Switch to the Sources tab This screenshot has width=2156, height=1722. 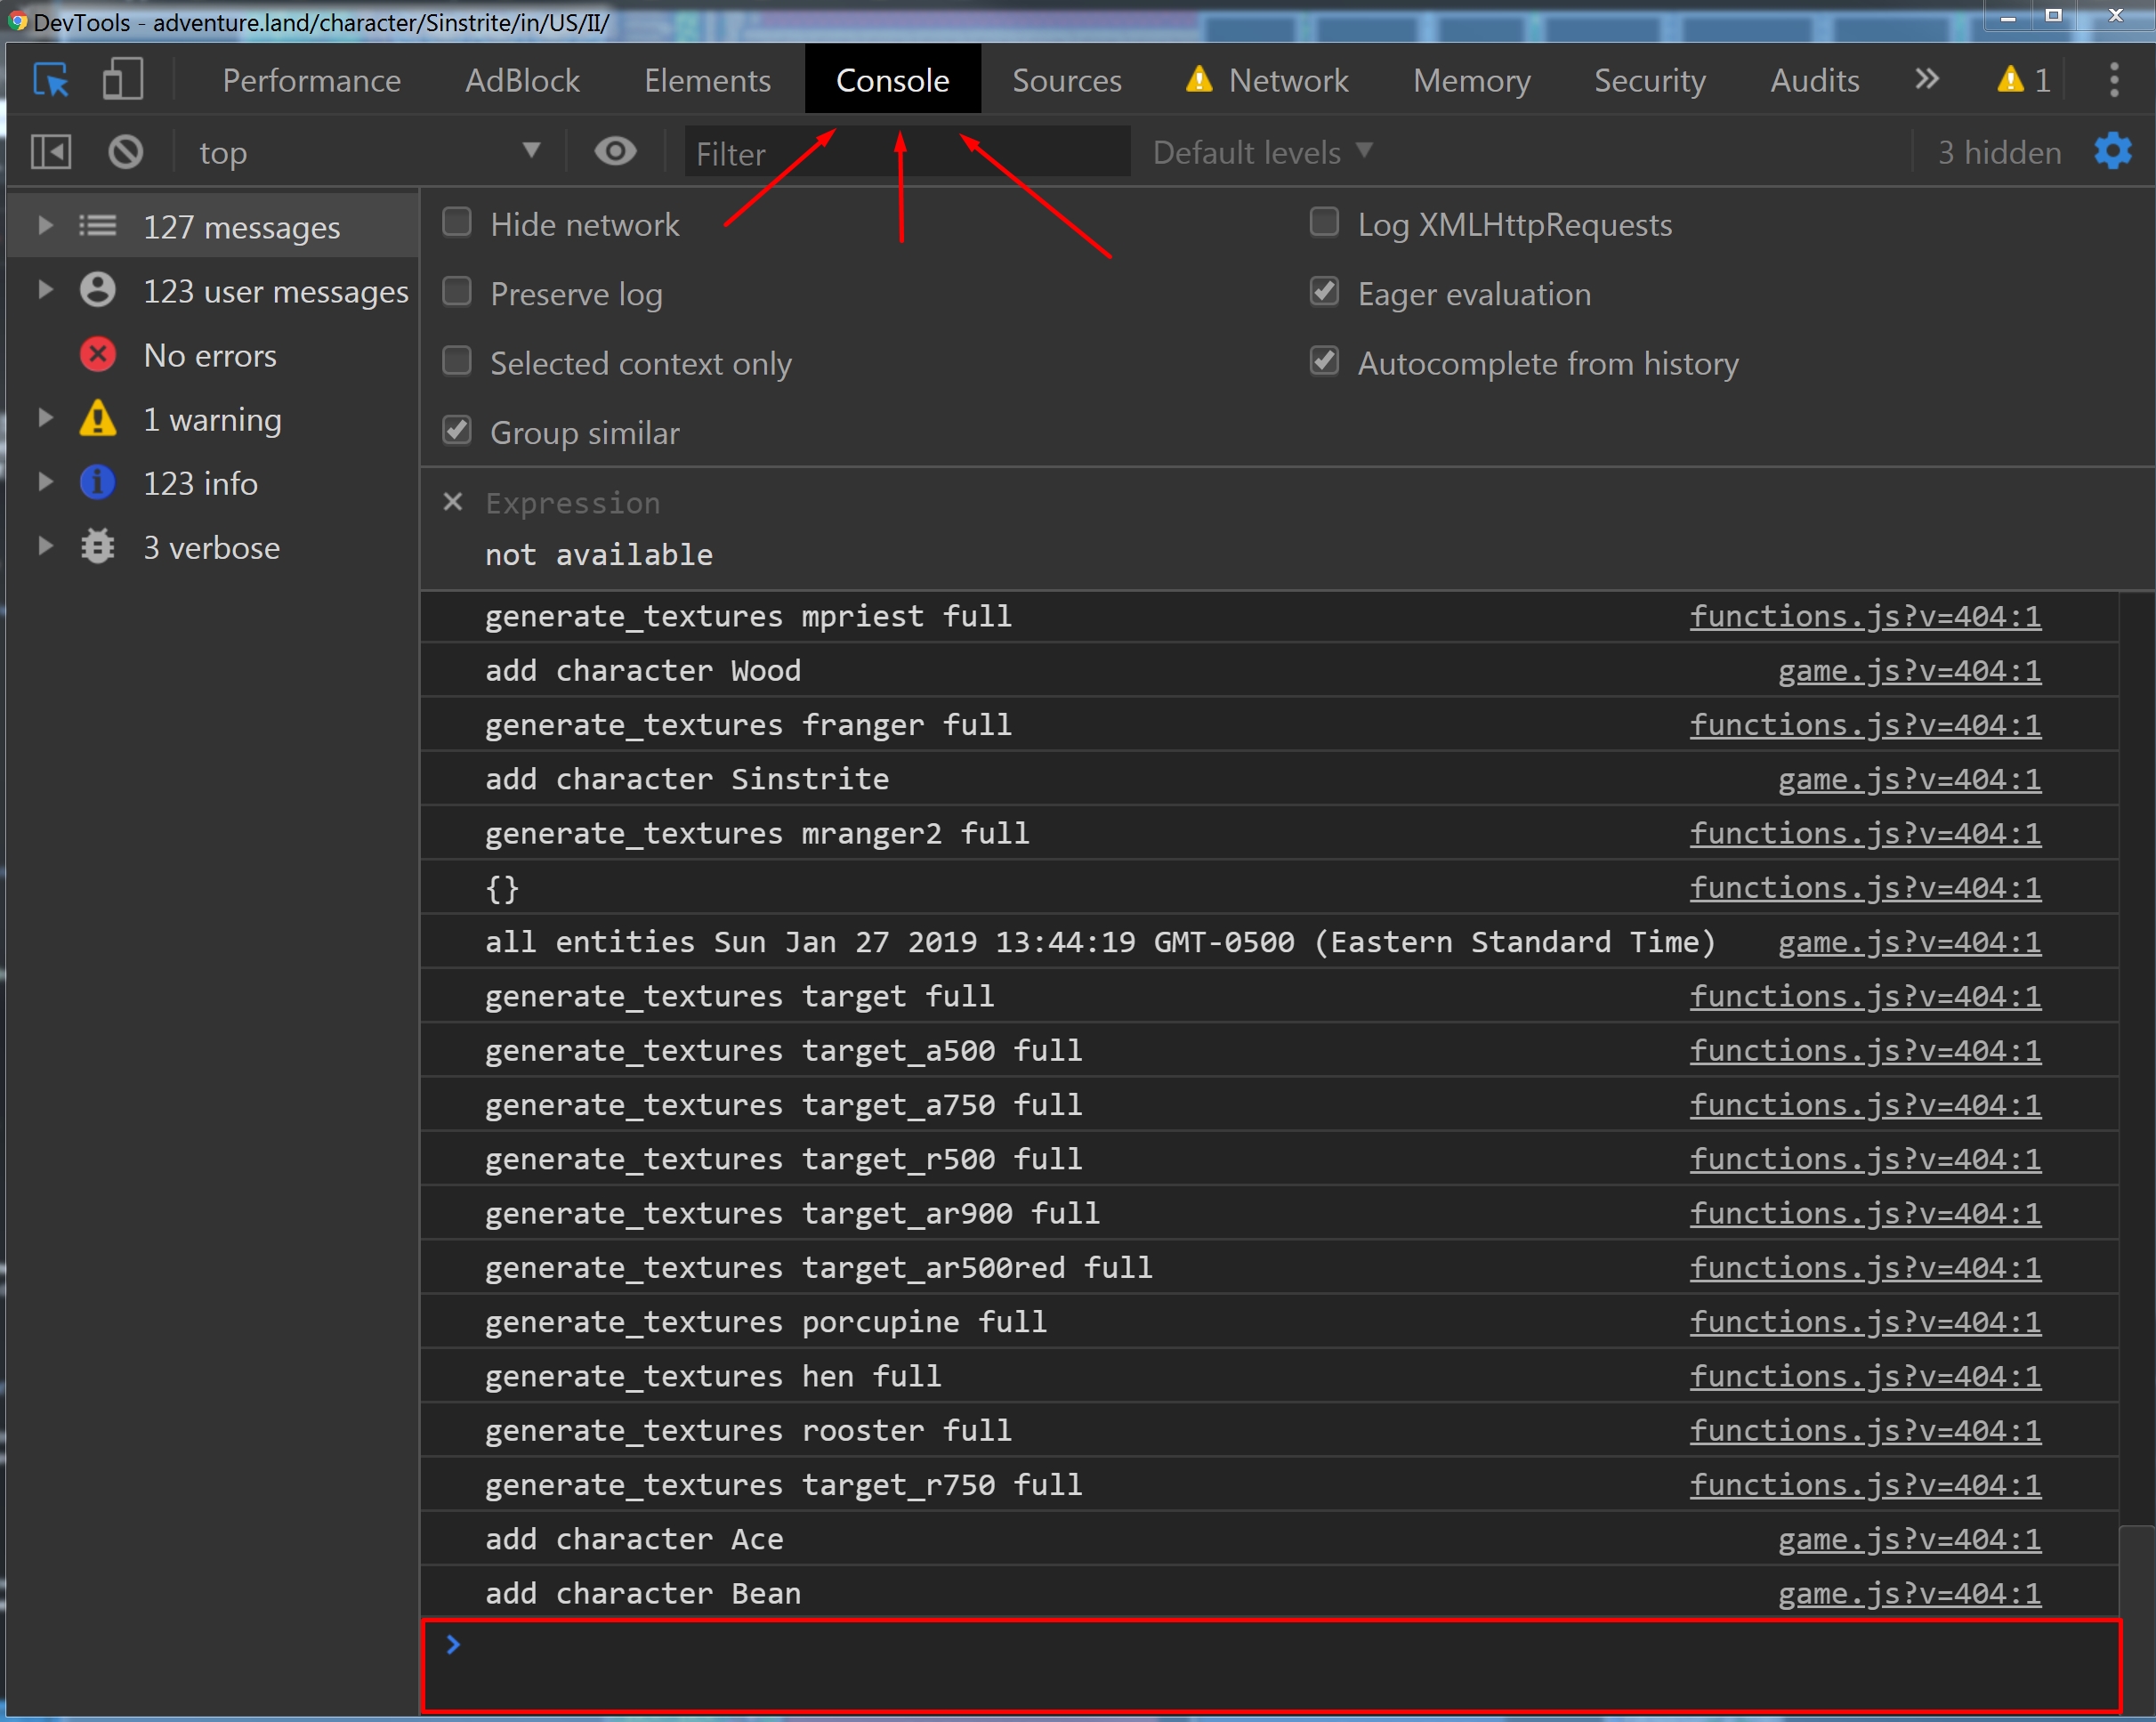pos(1066,80)
